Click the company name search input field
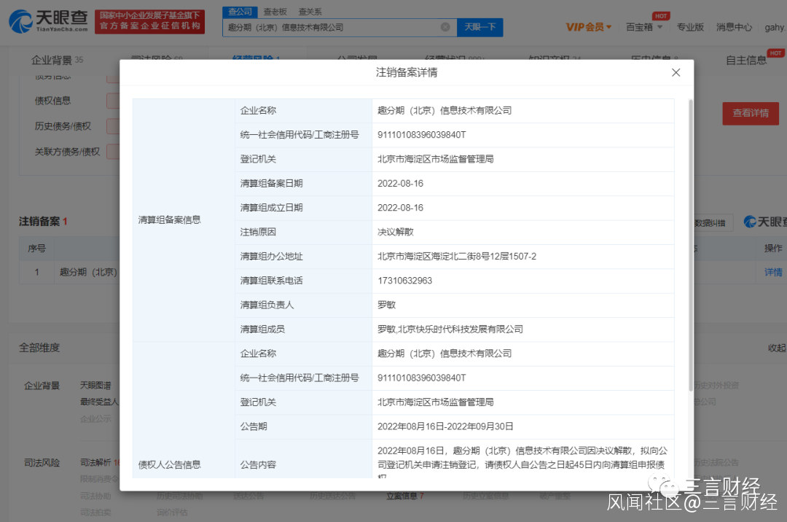 tap(332, 27)
